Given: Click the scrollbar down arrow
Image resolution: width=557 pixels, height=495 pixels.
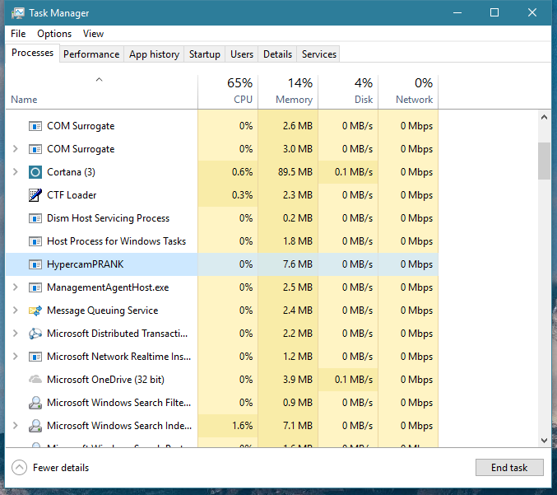Looking at the screenshot, I should (x=544, y=441).
